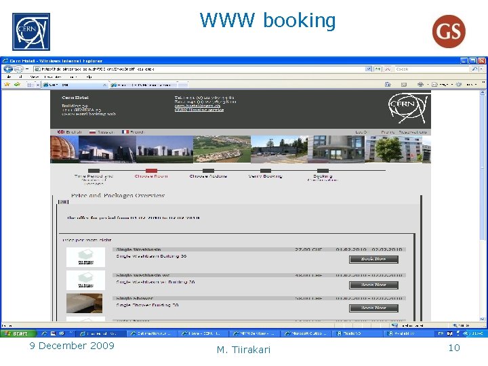This screenshot has height=366, width=488.
Task: Expand the address bar history dropdown
Action: click(369, 69)
